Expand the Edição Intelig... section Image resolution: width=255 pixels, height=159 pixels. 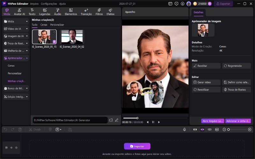pos(16,97)
